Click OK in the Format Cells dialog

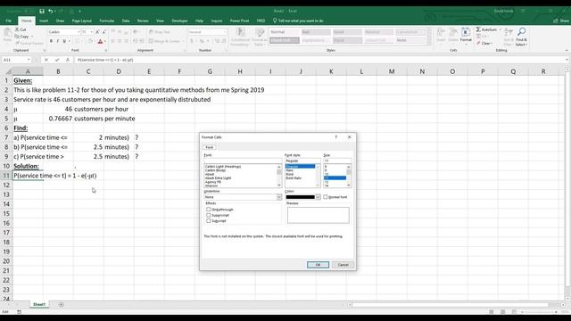click(x=318, y=265)
